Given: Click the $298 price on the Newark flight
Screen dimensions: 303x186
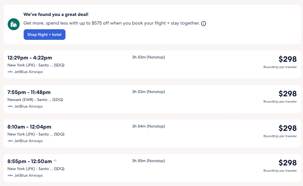Looking at the screenshot, I should (287, 94).
